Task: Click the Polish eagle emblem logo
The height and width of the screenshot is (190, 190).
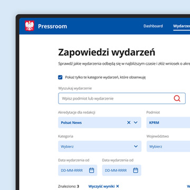Action: coord(30,26)
